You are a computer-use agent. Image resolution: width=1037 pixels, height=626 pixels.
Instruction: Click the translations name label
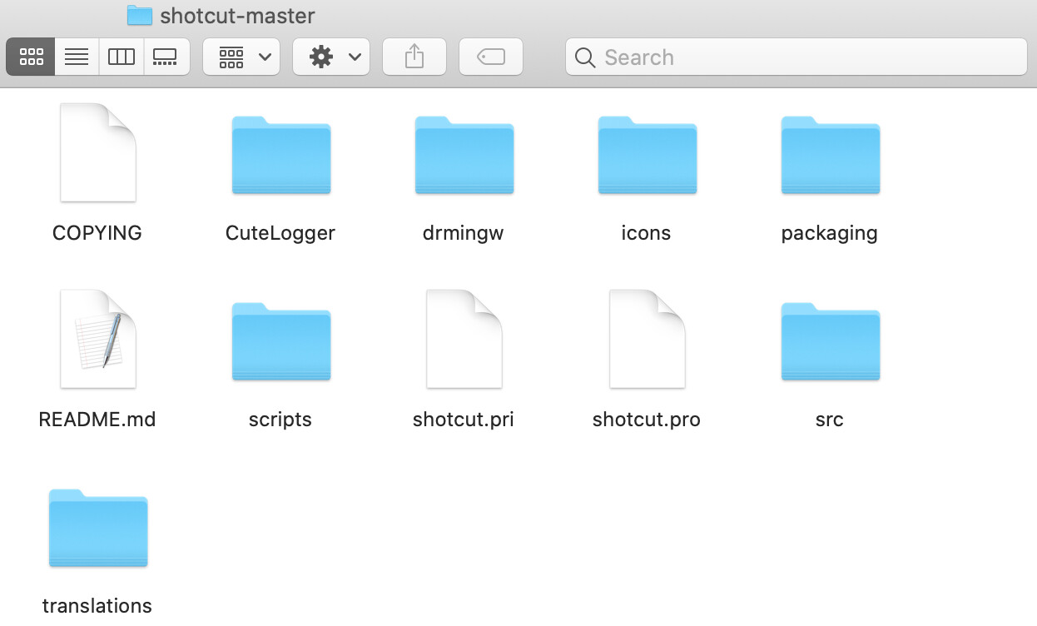97,606
